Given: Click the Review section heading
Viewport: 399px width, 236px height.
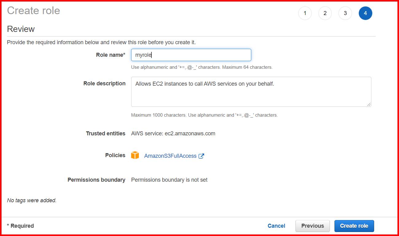Looking at the screenshot, I should [21, 29].
